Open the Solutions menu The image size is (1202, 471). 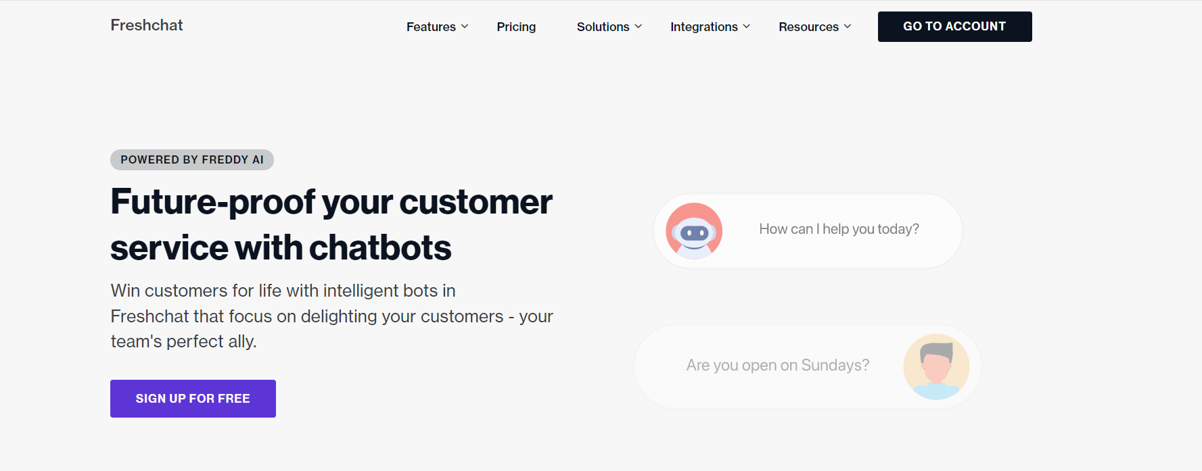tap(603, 27)
